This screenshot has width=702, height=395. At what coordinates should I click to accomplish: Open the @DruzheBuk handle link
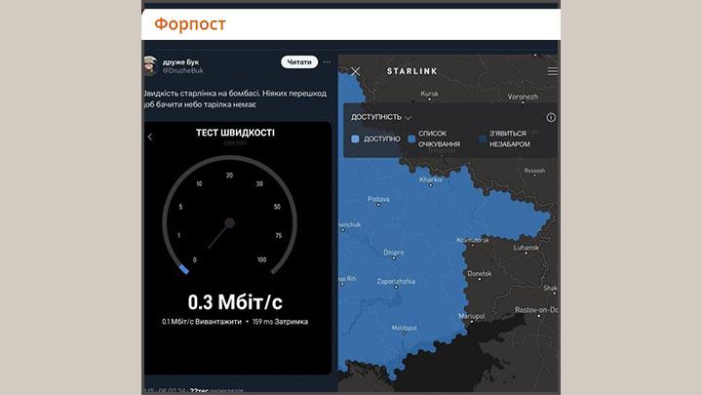[182, 71]
